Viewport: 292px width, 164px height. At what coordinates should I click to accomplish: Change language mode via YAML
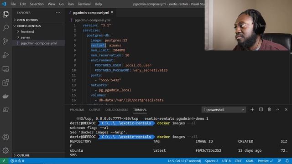[250, 161]
